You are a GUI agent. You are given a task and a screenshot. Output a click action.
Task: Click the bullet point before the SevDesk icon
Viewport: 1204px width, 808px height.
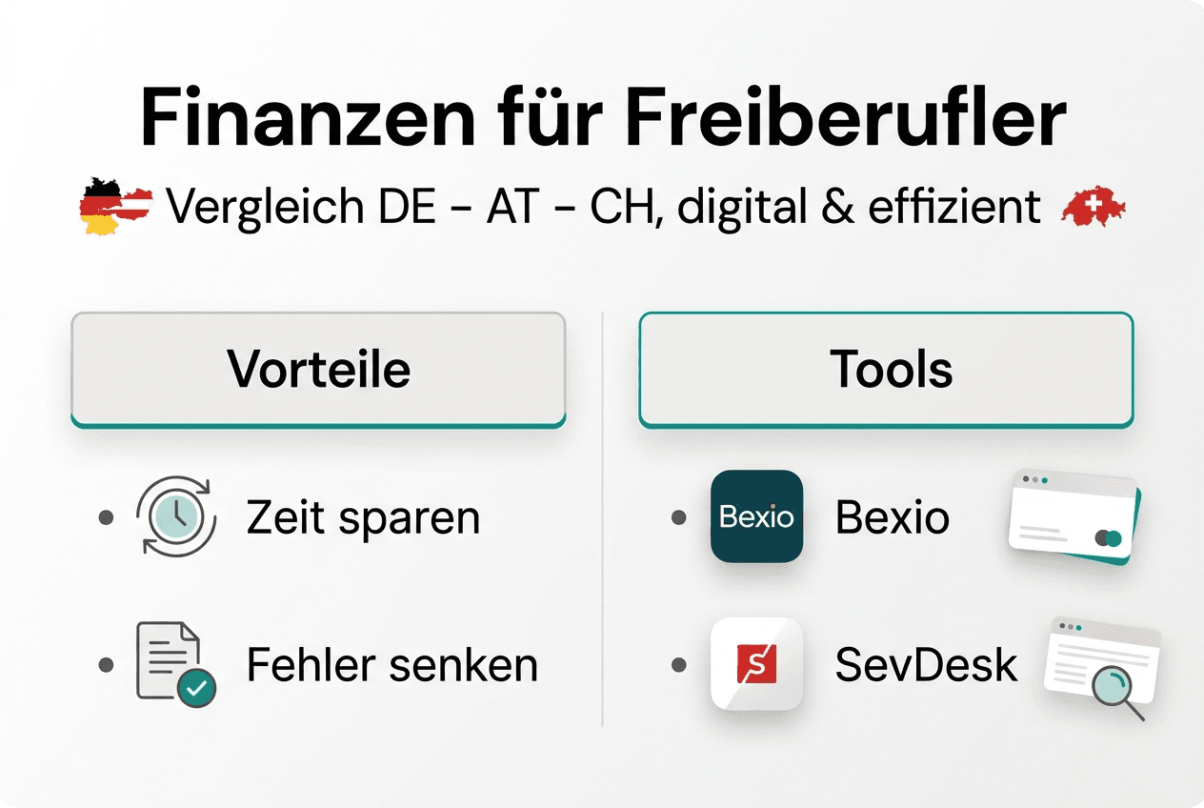click(678, 665)
